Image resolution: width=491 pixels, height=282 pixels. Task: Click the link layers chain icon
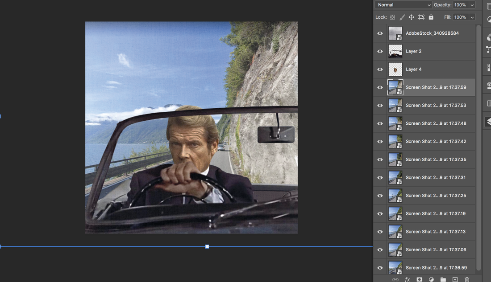coord(395,279)
